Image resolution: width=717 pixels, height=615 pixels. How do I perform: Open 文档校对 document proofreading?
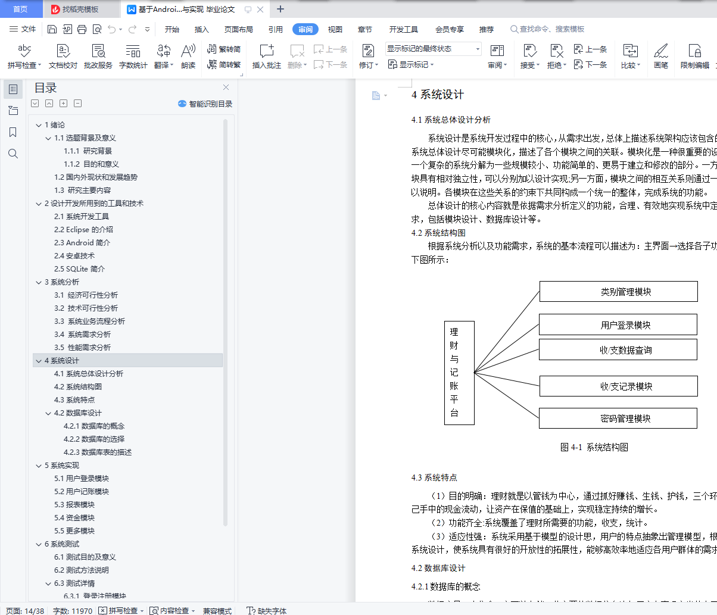click(63, 57)
